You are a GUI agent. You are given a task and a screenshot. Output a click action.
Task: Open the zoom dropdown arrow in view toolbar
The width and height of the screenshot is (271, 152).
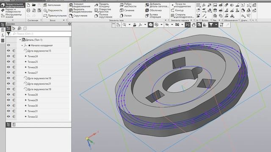click(x=129, y=25)
